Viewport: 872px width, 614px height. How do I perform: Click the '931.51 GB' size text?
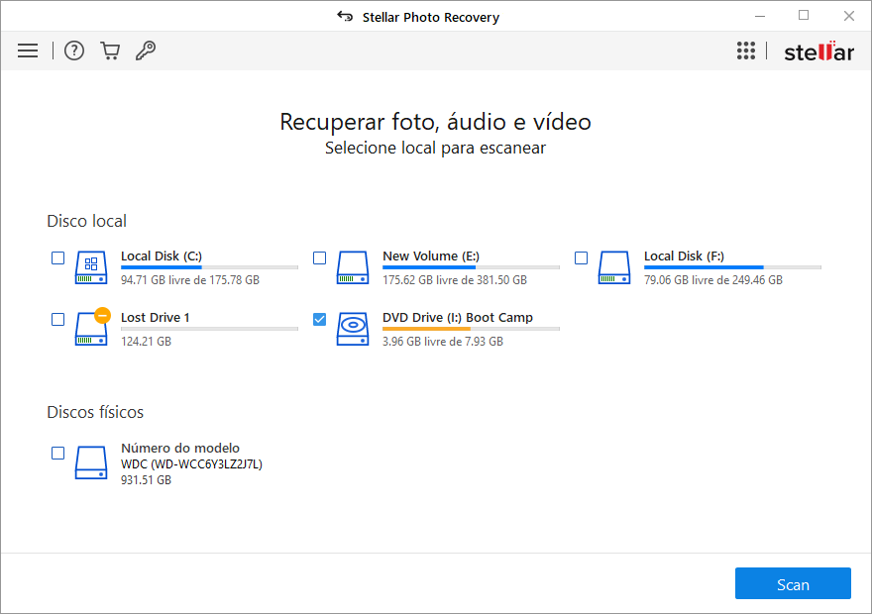click(147, 480)
